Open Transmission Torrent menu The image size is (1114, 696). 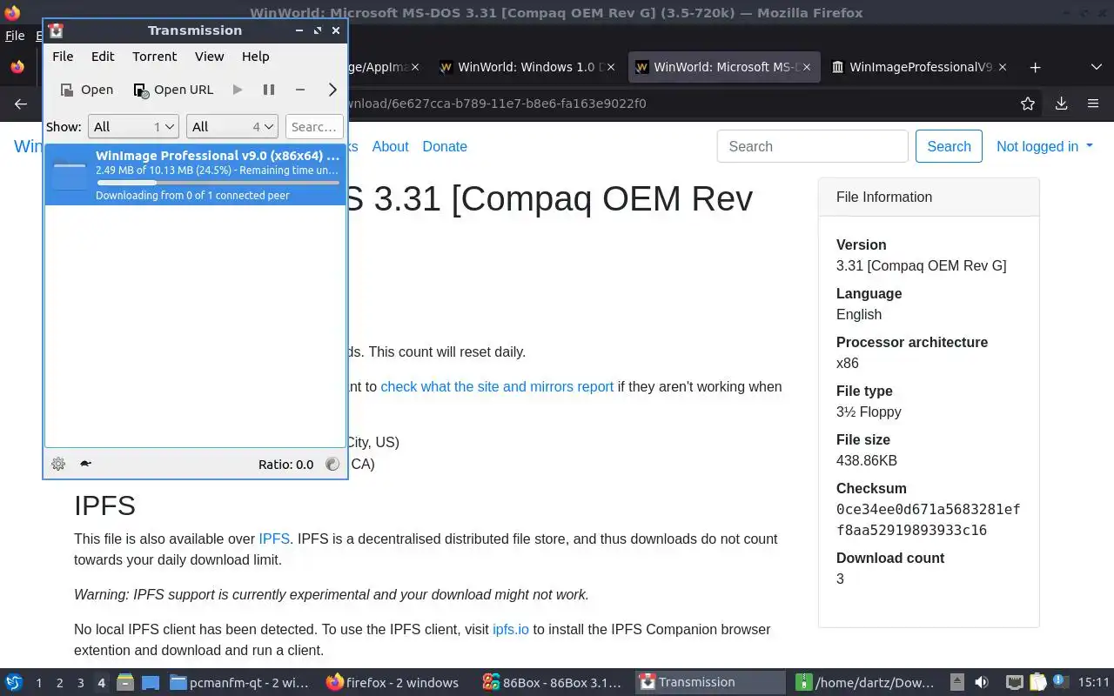[155, 57]
